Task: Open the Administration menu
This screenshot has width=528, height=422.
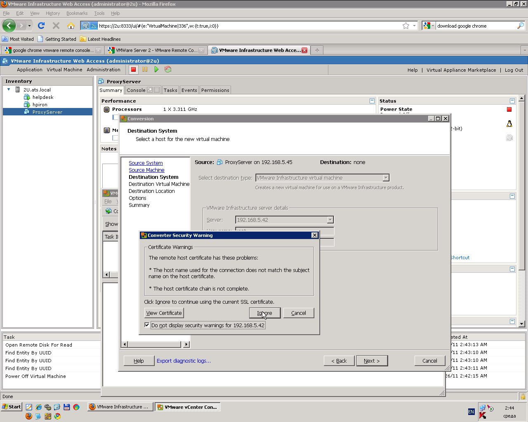Action: click(104, 70)
